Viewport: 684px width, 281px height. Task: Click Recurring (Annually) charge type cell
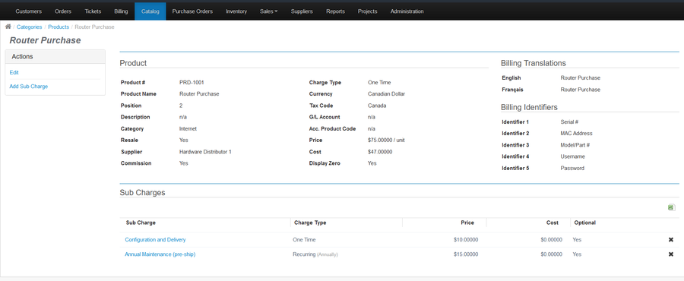[x=315, y=254]
